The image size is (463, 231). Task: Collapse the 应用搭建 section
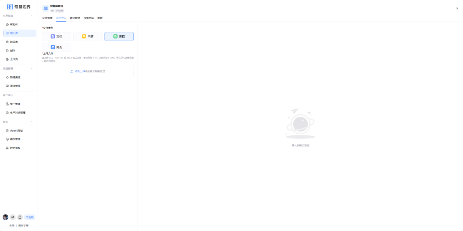tap(32, 16)
